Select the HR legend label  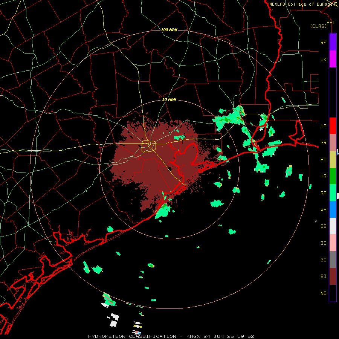pyautogui.click(x=323, y=176)
